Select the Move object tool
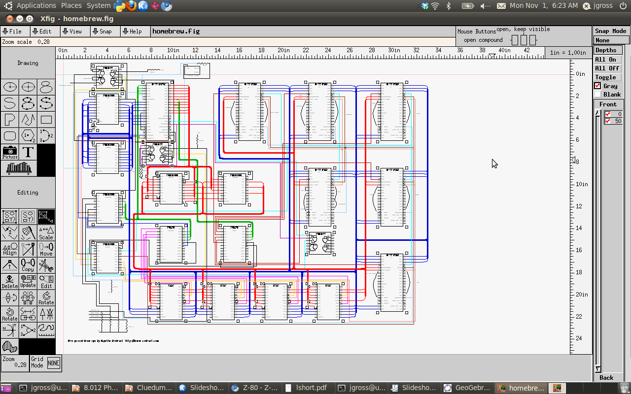This screenshot has width=631, height=394. (46, 250)
